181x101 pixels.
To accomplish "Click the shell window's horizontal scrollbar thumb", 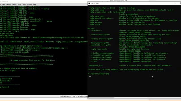I will click(102, 98).
